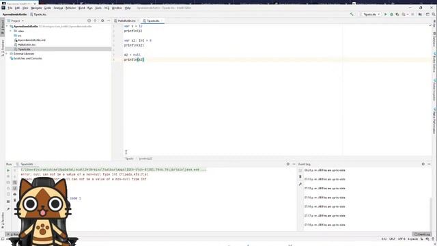
Task: Open Project panel settings gear
Action: click(102, 21)
